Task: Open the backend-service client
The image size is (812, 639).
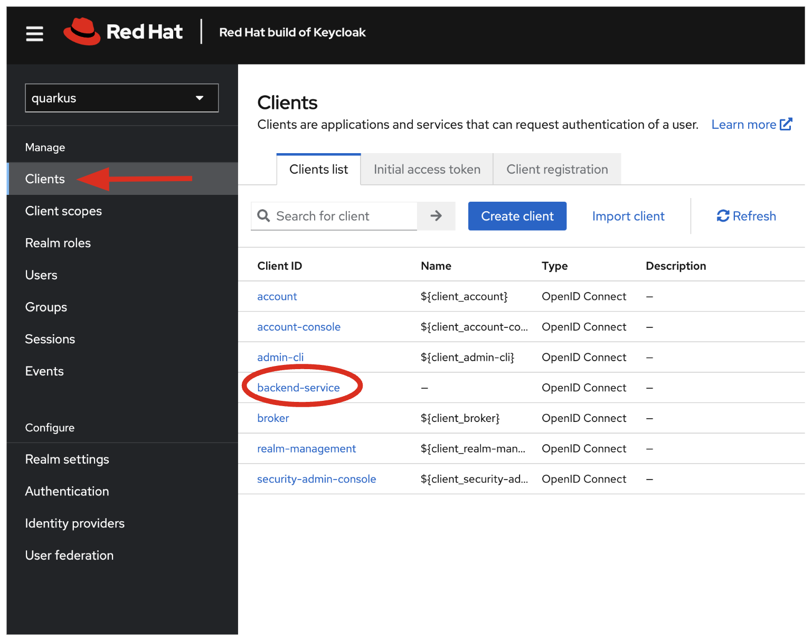Action: point(298,388)
